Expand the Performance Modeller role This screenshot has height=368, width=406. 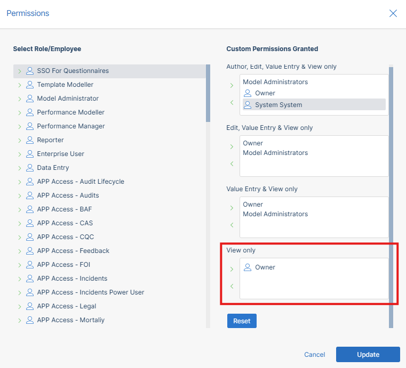[x=20, y=113]
